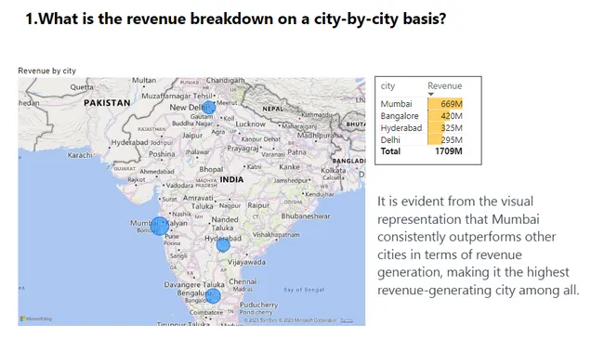This screenshot has height=338, width=604.
Task: Sort table by the city column header
Action: tap(387, 85)
